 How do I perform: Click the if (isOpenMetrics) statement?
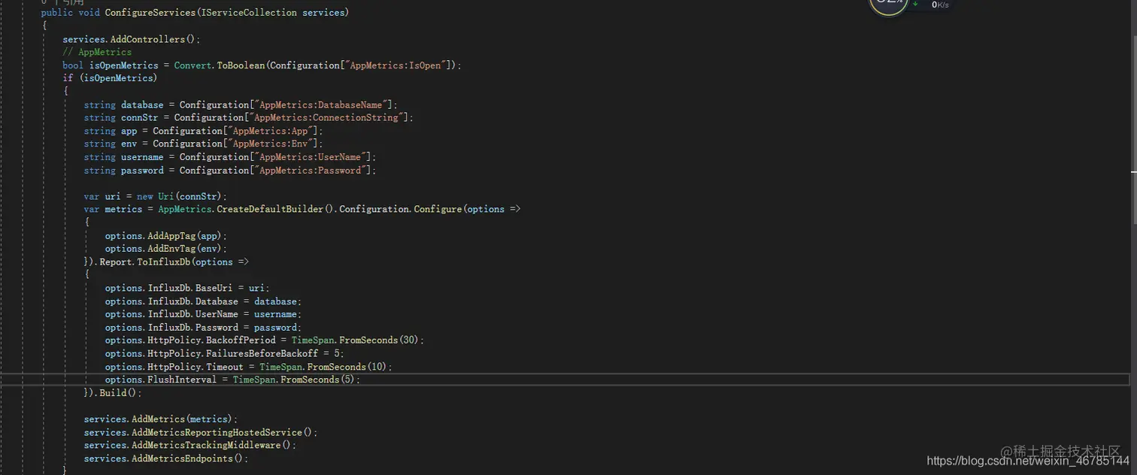[110, 78]
